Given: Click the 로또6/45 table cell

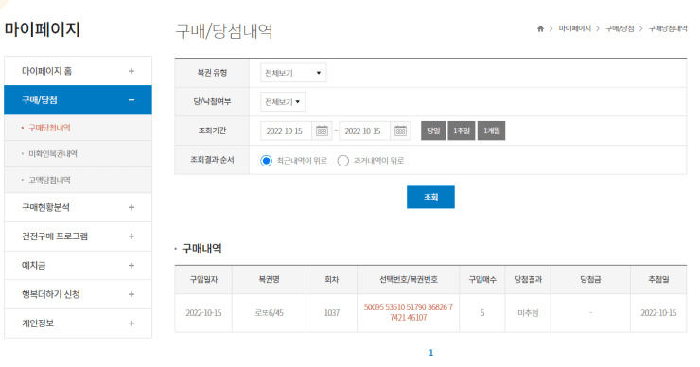Looking at the screenshot, I should coord(270,313).
